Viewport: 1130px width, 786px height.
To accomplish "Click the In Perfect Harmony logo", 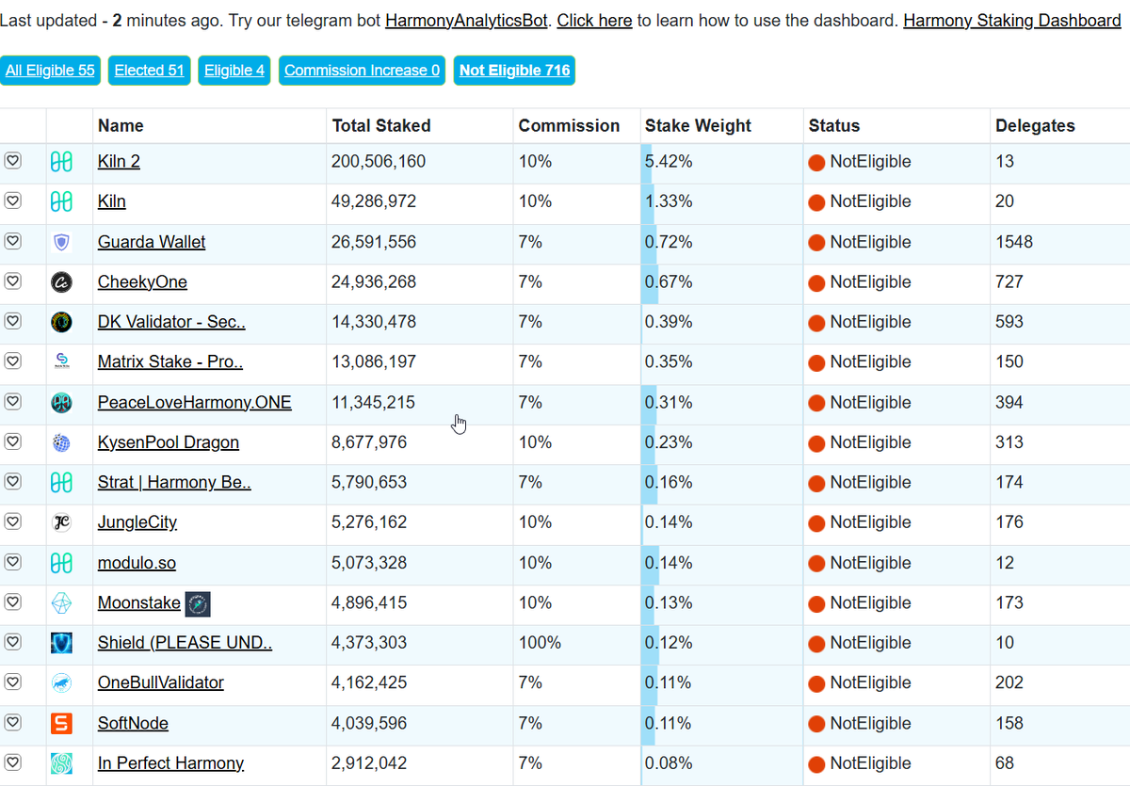I will click(x=61, y=763).
